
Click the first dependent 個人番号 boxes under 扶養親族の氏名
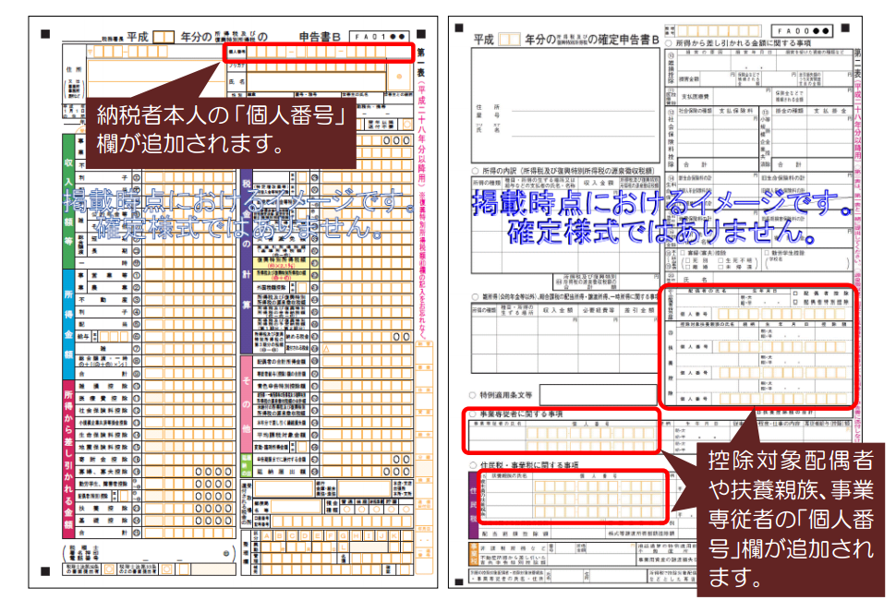pyautogui.click(x=781, y=346)
